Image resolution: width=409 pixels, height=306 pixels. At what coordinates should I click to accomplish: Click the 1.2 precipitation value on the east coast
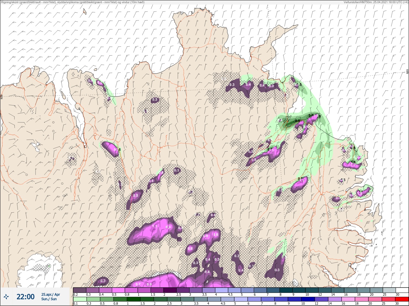coord(359,193)
